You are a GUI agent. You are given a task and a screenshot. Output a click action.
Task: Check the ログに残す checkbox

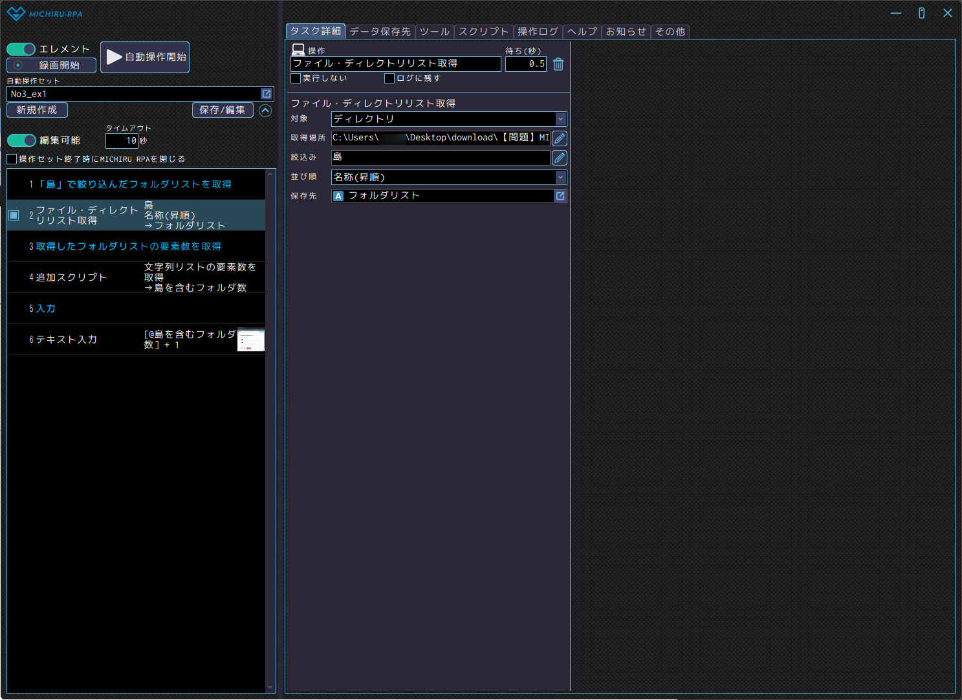click(x=389, y=78)
